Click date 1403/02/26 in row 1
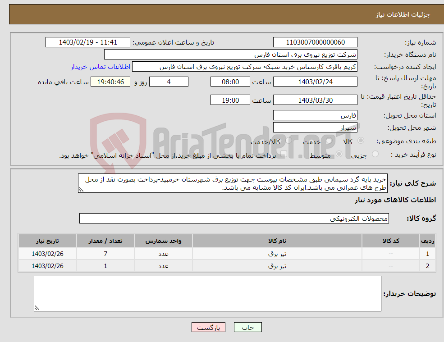 [x=48, y=254]
